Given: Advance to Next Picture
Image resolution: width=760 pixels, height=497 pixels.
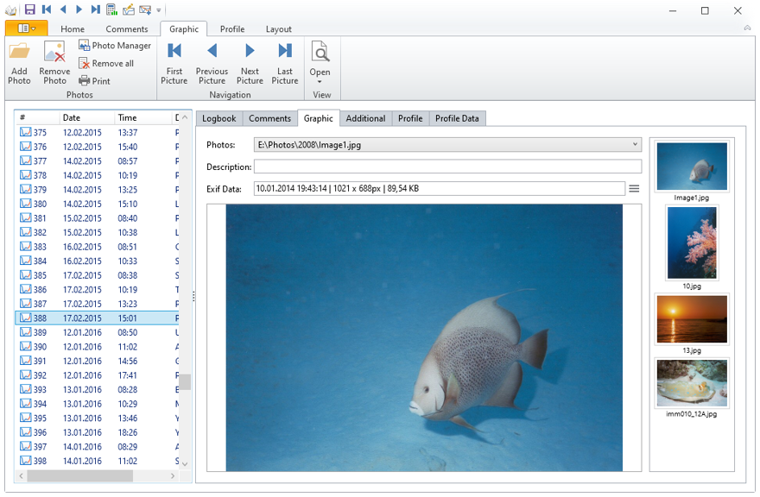Looking at the screenshot, I should pos(250,62).
